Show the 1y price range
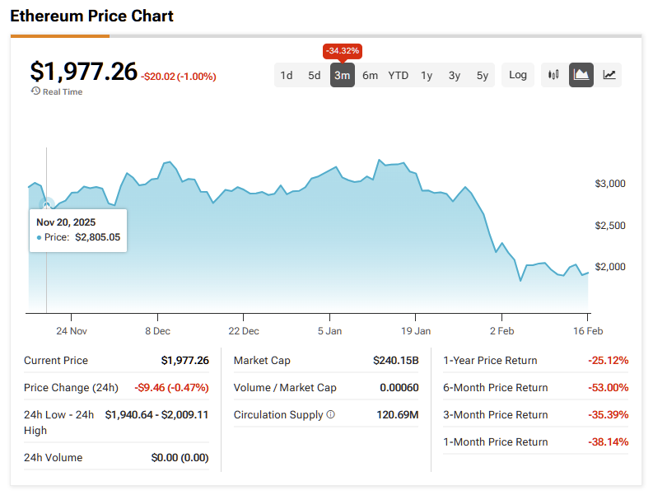This screenshot has width=653, height=495. [x=427, y=76]
